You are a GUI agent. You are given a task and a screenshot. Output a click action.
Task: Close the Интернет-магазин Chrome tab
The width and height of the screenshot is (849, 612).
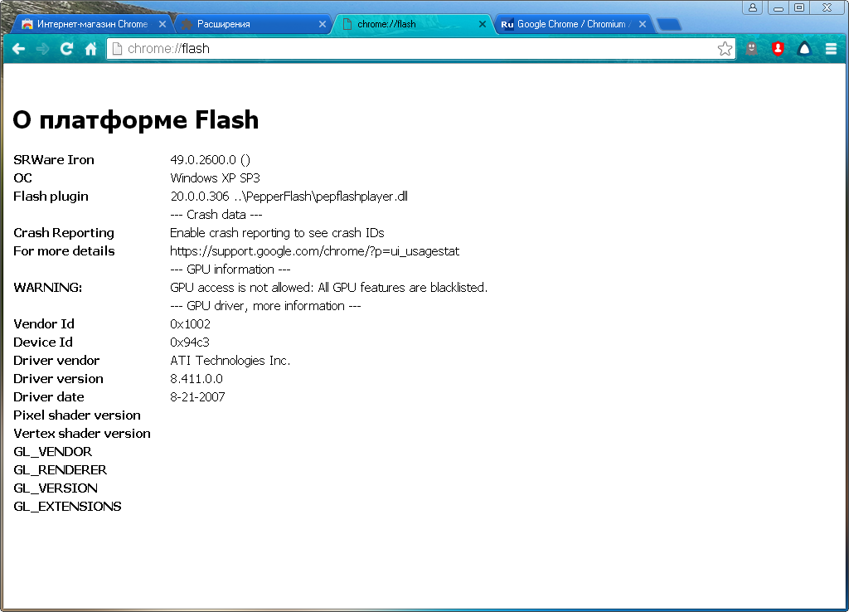(x=162, y=24)
